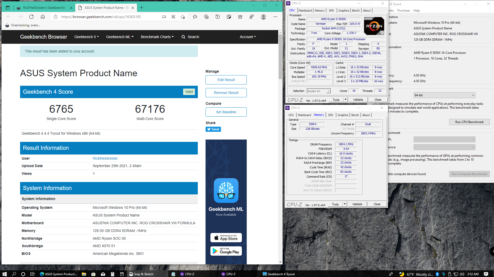Viewport: 494px width, 277px height.
Task: Click the Tweet share button
Action: [213, 129]
